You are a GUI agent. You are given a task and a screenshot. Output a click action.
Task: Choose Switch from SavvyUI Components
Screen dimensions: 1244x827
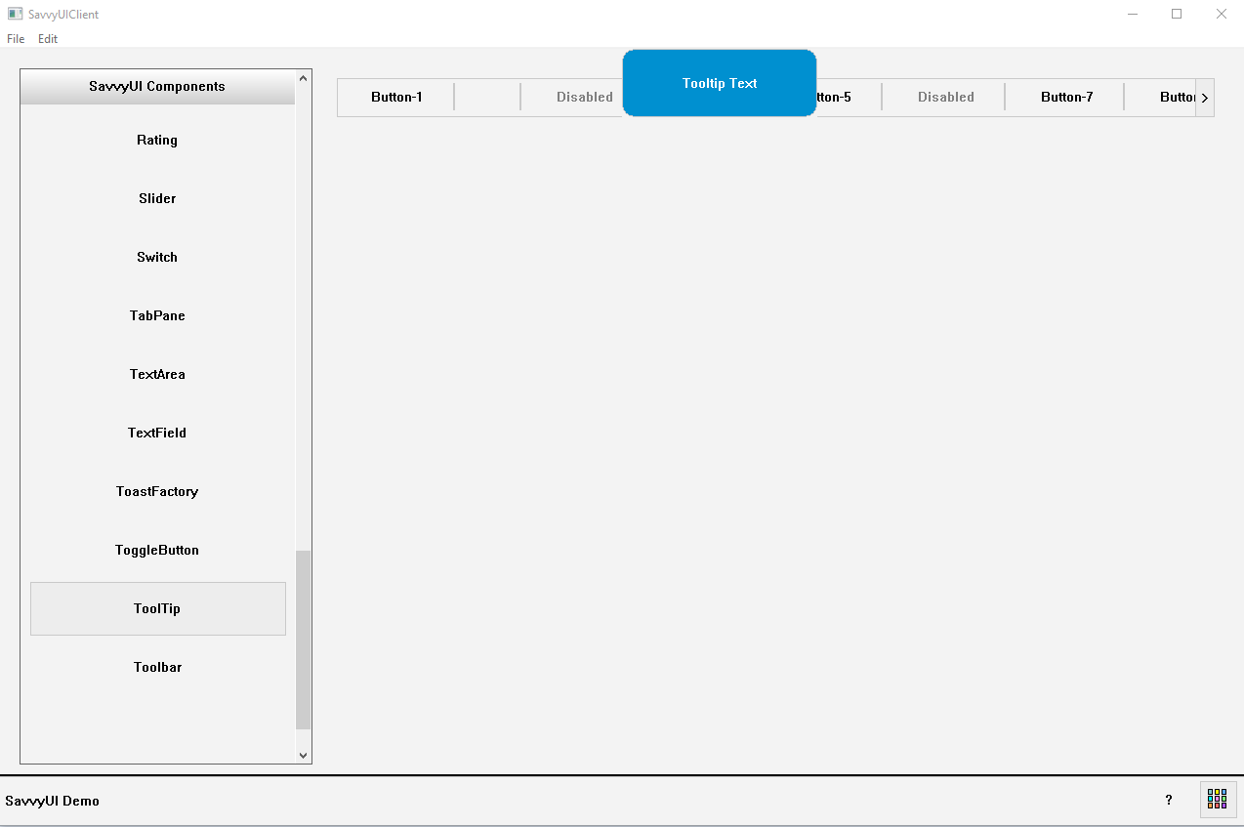click(157, 257)
